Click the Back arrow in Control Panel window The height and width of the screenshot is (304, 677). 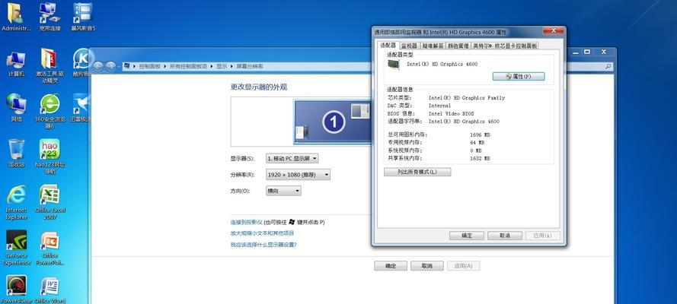(x=98, y=66)
